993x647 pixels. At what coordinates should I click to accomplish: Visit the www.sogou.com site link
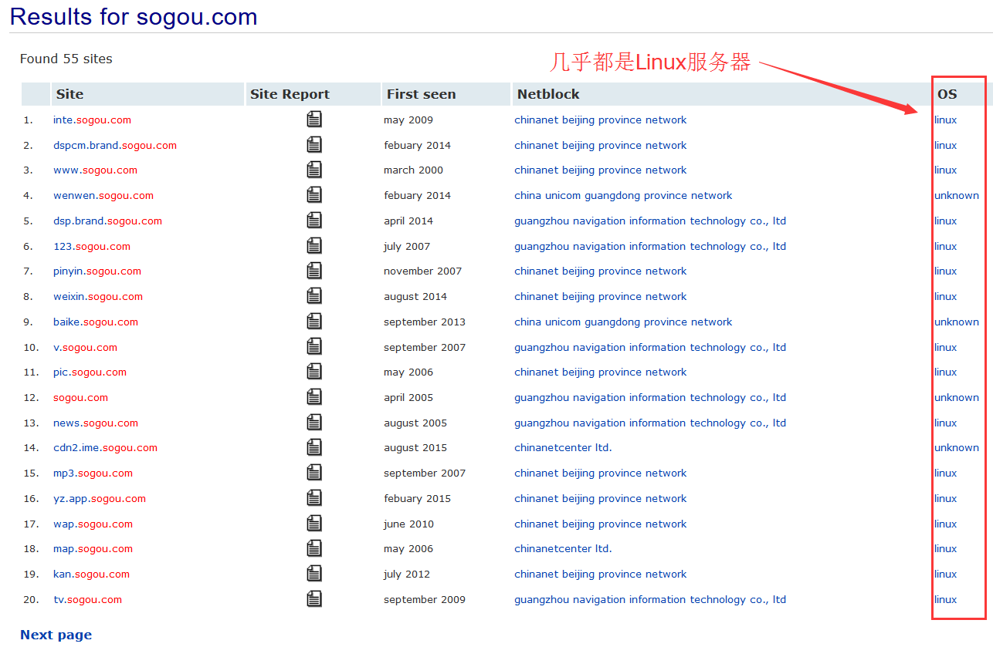pyautogui.click(x=95, y=170)
